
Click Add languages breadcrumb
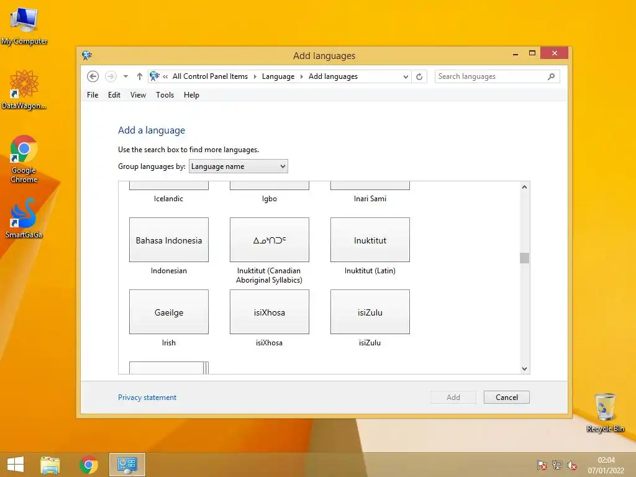click(333, 76)
